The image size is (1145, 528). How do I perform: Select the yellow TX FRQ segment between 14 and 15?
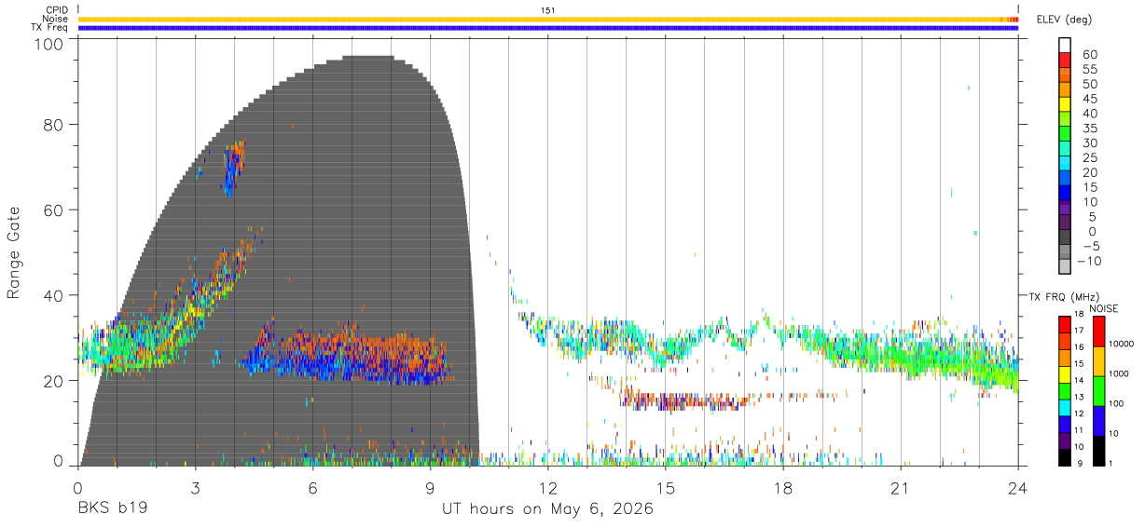pyautogui.click(x=1065, y=372)
